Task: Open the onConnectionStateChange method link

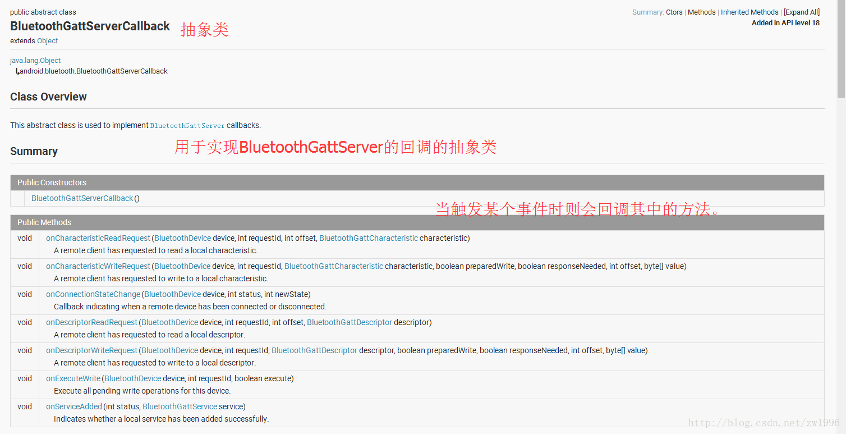Action: (x=93, y=294)
